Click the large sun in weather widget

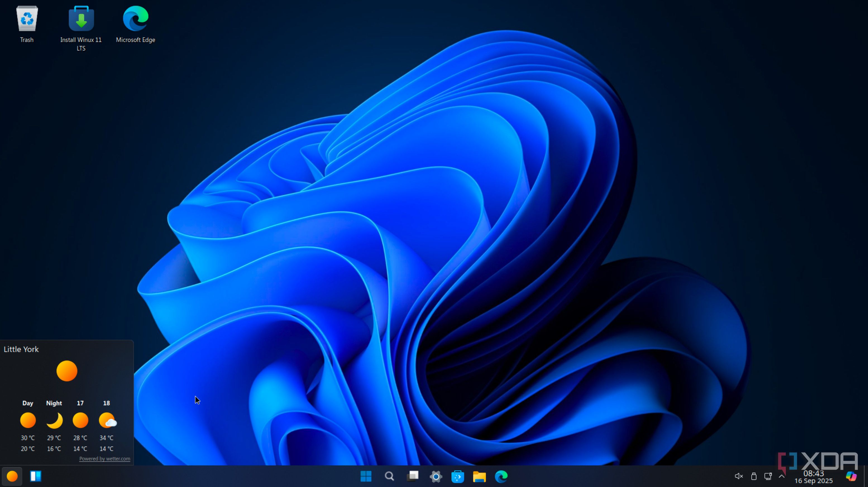tap(67, 371)
